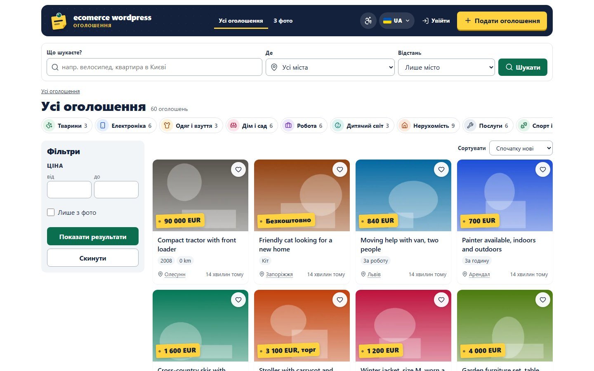Open the Спочатку нові sort dropdown
Viewport: 594px width, 371px height.
(521, 148)
